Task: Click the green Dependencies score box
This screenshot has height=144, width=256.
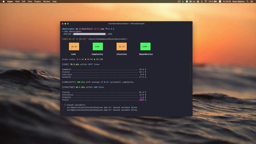Action: pyautogui.click(x=145, y=46)
